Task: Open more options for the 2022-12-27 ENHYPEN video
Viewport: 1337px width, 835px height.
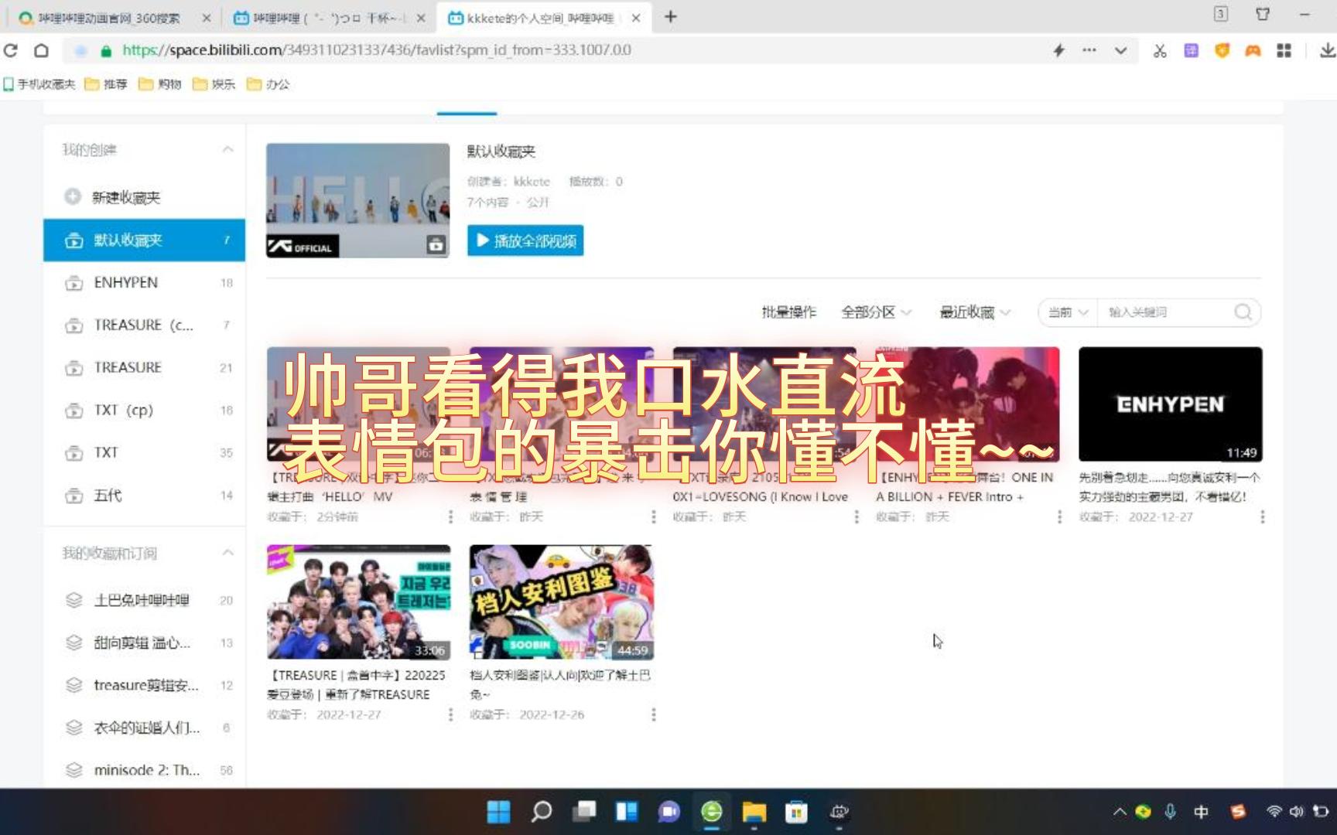Action: pos(1262,516)
